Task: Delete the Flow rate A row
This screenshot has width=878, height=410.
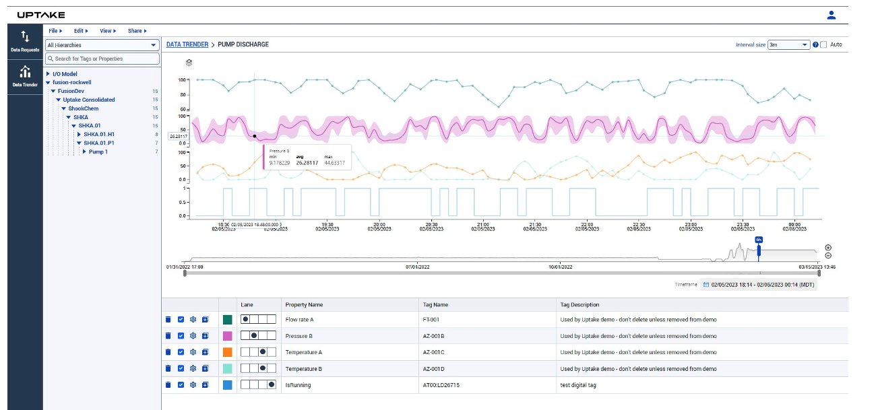Action: pyautogui.click(x=168, y=319)
